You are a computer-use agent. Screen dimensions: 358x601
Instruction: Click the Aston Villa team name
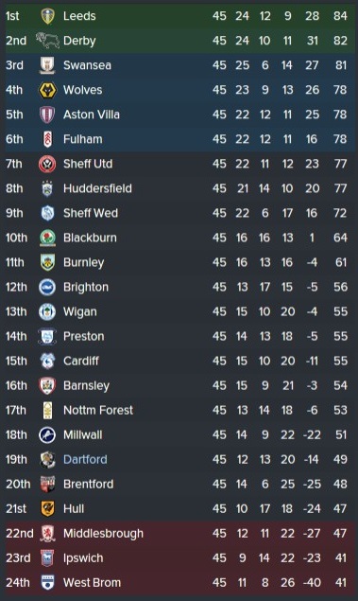(x=92, y=115)
